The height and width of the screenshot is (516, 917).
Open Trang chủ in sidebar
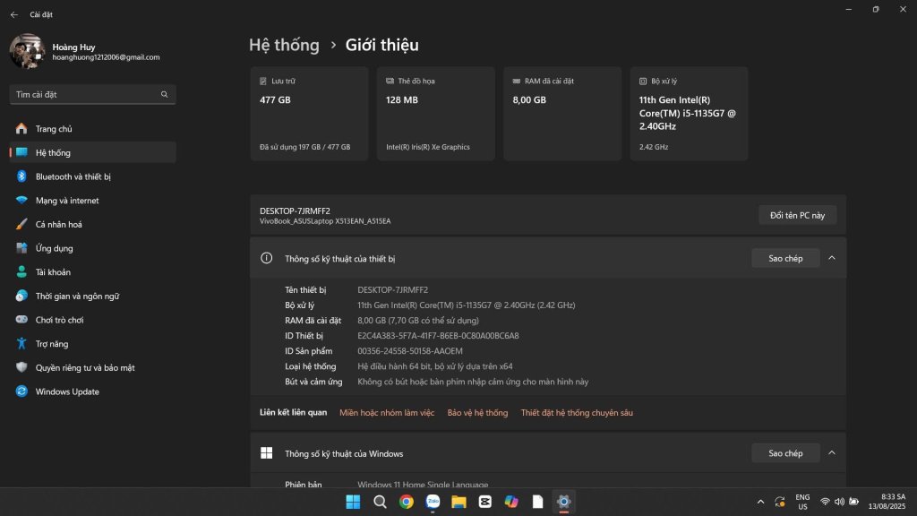point(92,129)
